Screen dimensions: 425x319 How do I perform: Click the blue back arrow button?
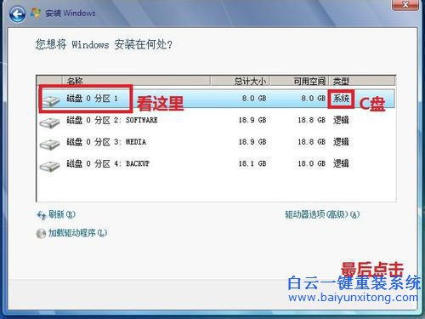(x=17, y=14)
